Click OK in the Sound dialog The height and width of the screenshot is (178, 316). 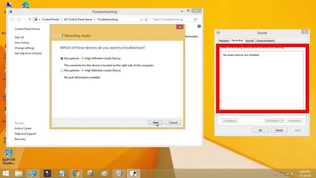pyautogui.click(x=260, y=130)
